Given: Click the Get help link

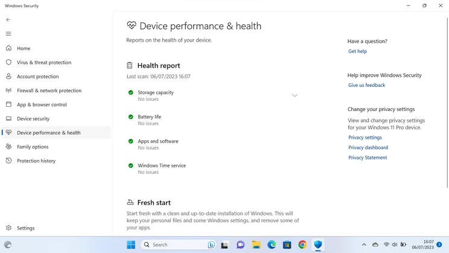Looking at the screenshot, I should tap(357, 51).
